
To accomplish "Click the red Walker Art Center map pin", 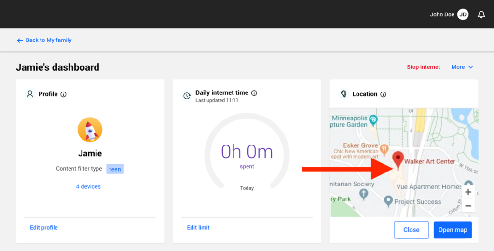I will click(398, 160).
